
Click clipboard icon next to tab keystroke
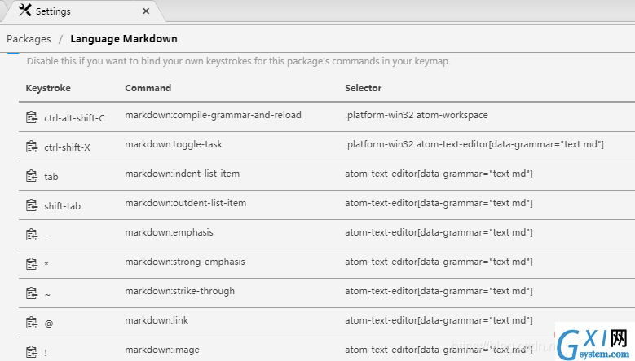pyautogui.click(x=32, y=176)
